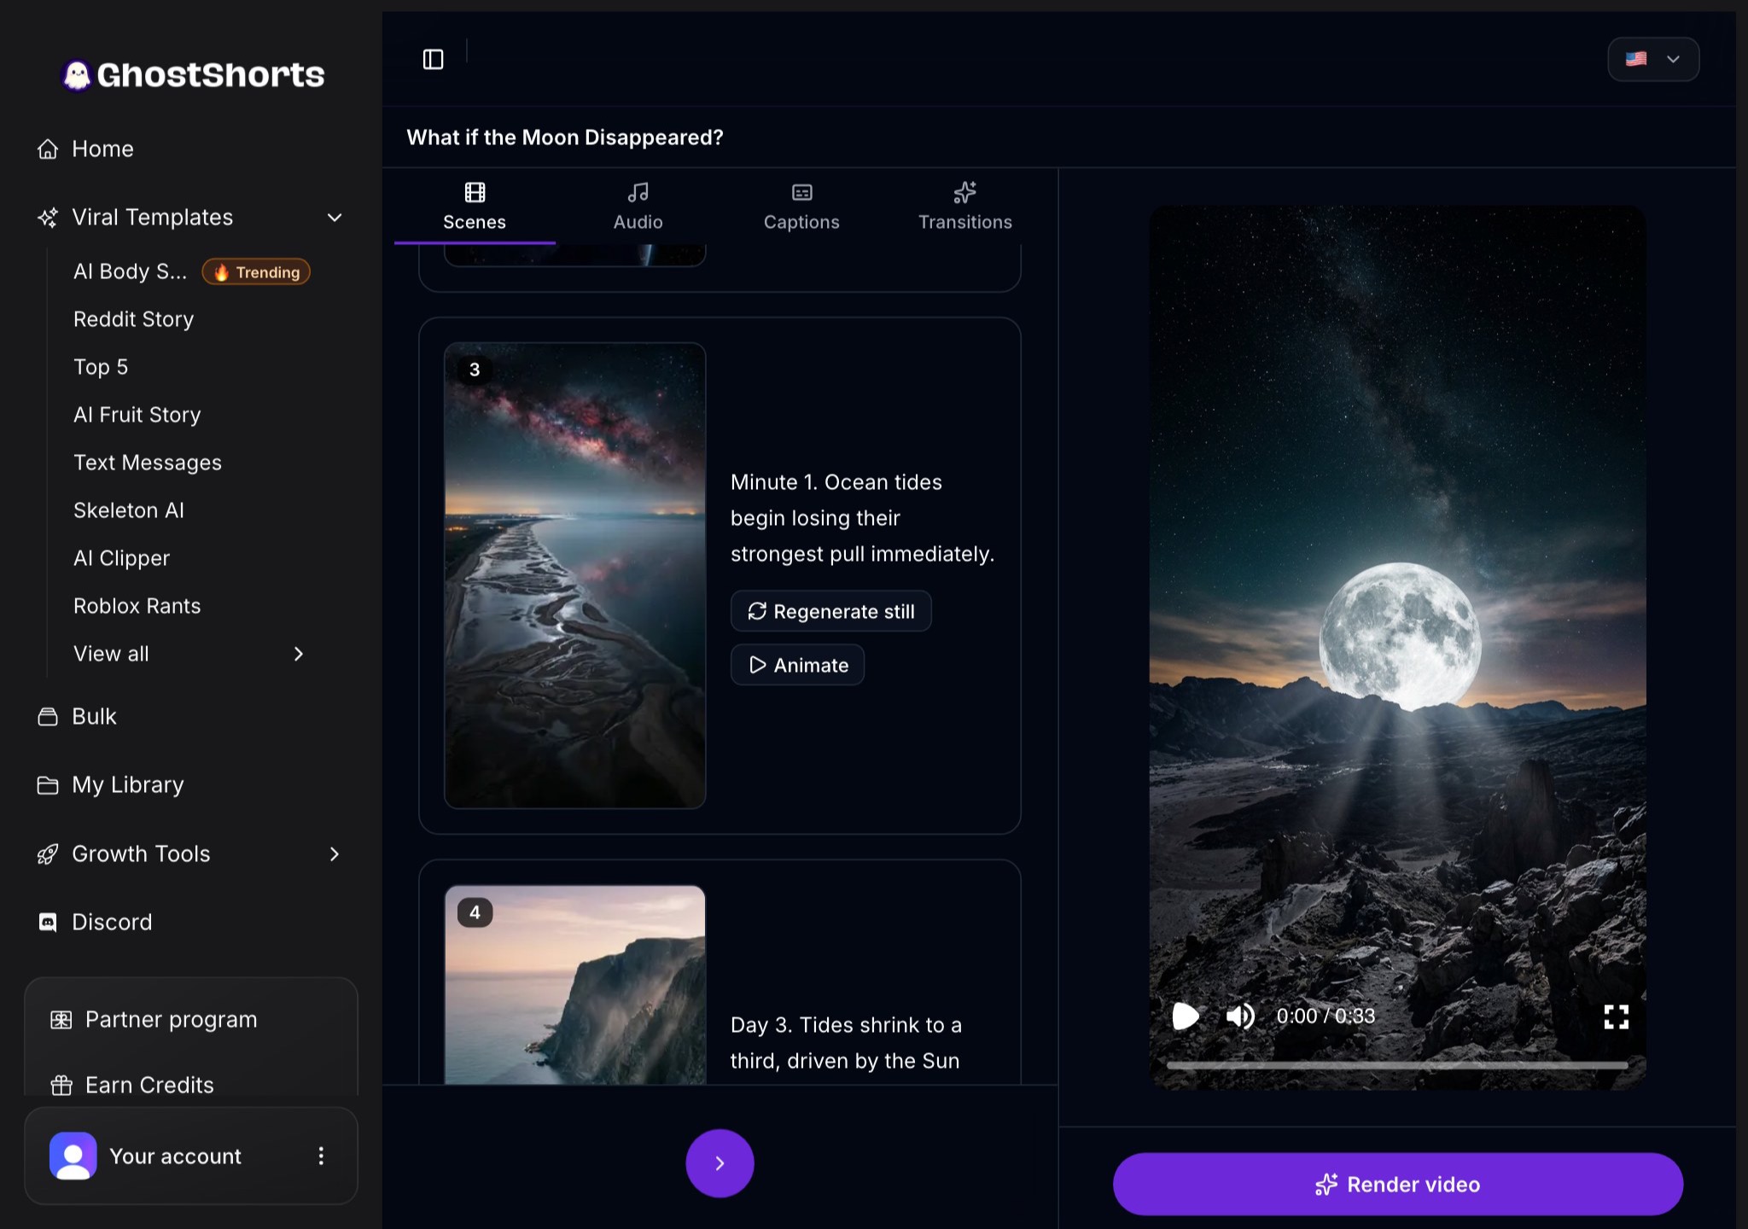Open the account three-dot menu
The height and width of the screenshot is (1229, 1748).
point(321,1156)
